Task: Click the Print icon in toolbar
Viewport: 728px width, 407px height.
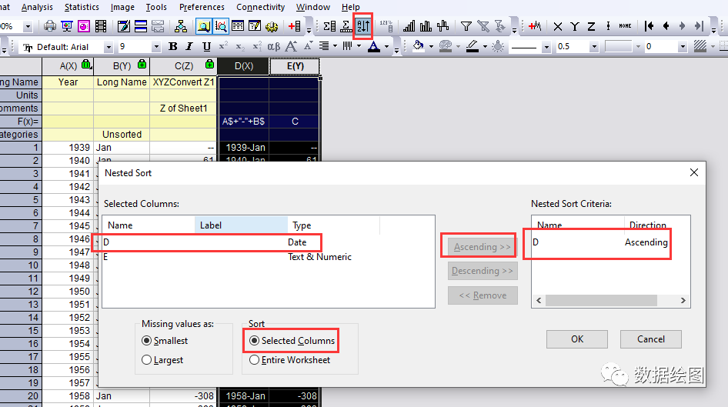Action: click(50, 26)
